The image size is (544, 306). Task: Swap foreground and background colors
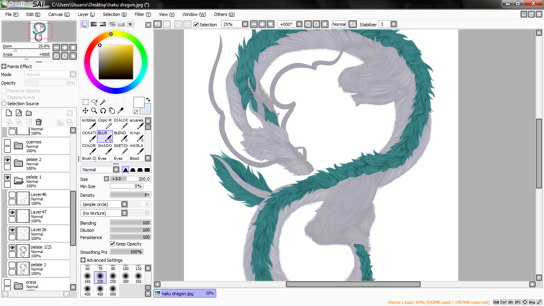[x=148, y=100]
